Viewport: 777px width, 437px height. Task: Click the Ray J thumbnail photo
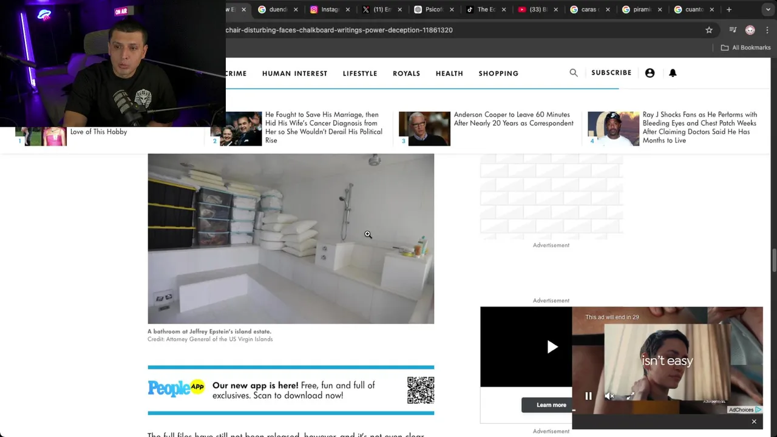point(613,129)
